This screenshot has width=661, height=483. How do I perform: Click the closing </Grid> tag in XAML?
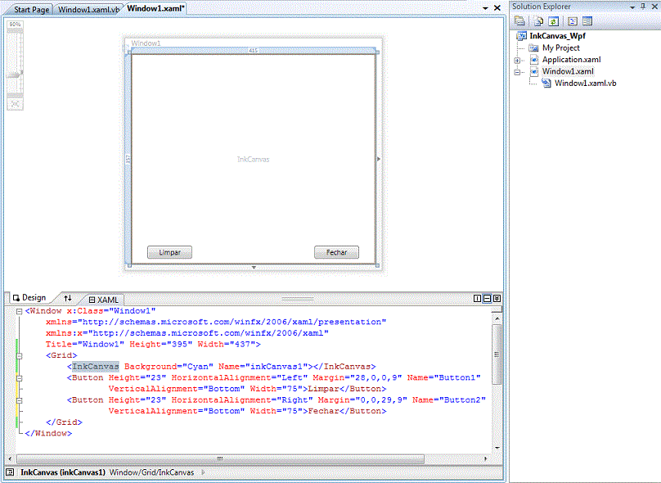[64, 422]
